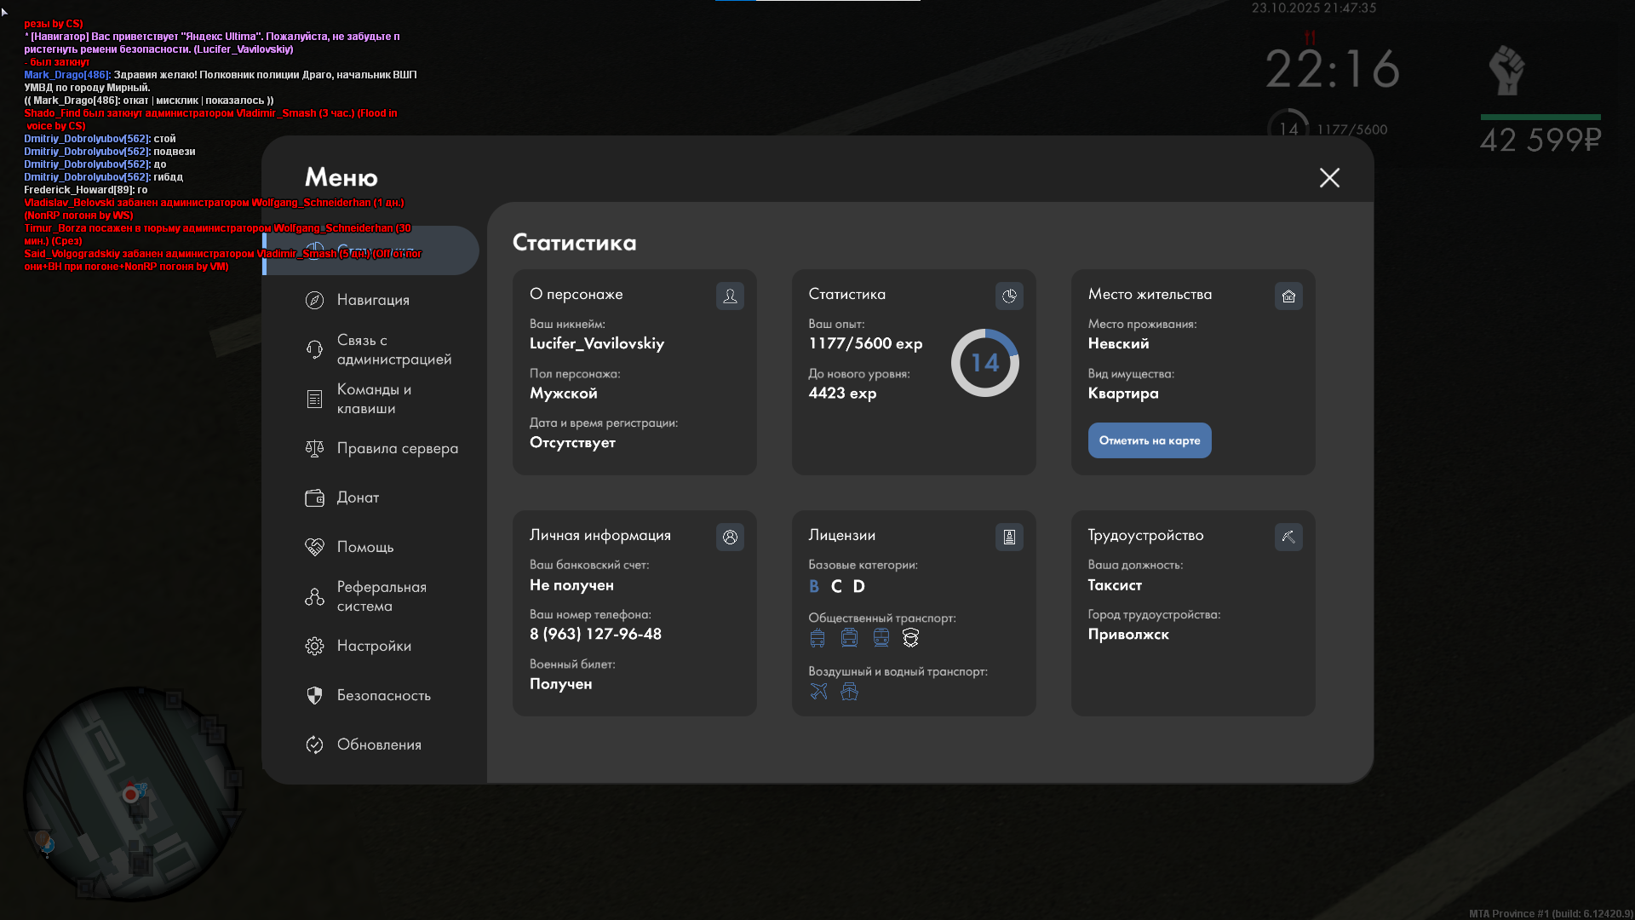Click the profile icon in О персонаже card
The image size is (1635, 920).
tap(730, 296)
